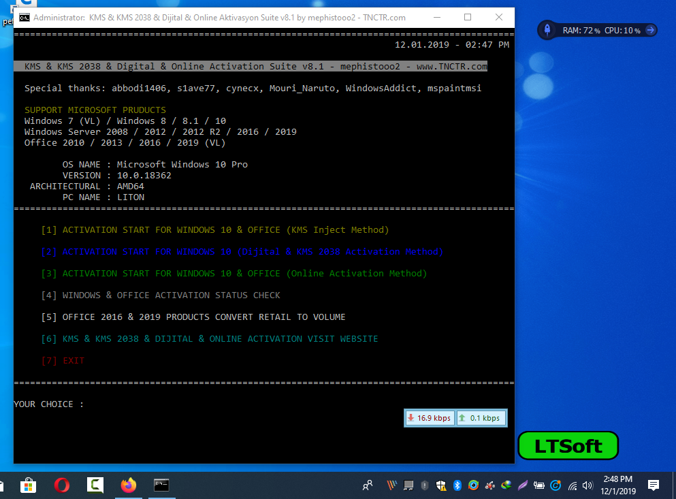676x499 pixels.
Task: Click the Office 2010 / 2013 / 2016 line
Action: click(125, 143)
